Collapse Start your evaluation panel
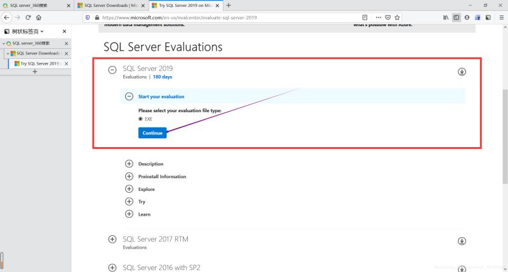 point(129,96)
